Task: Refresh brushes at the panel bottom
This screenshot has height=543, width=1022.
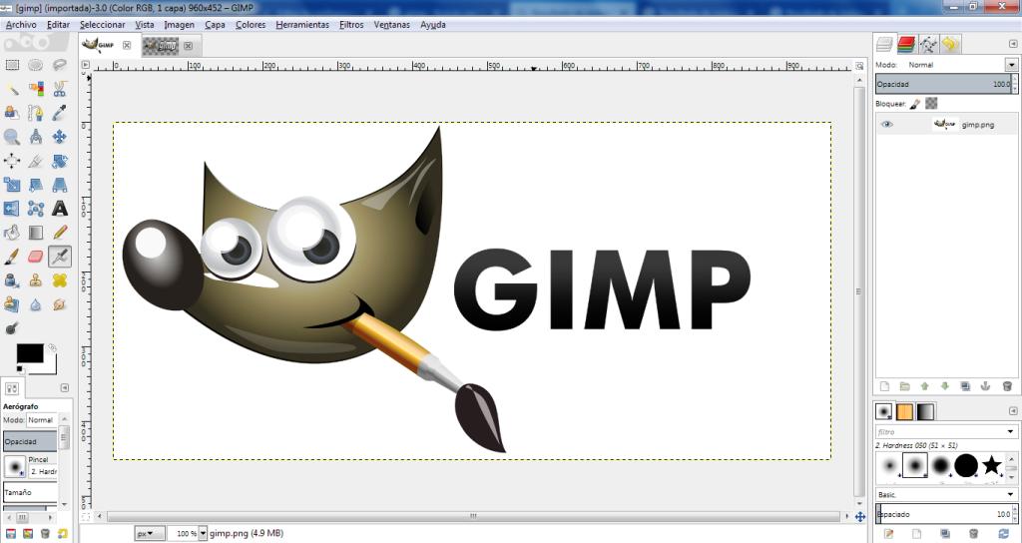Action: pos(1004,534)
